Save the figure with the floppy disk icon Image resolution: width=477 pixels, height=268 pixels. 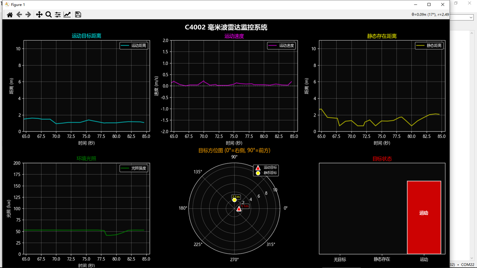(x=78, y=15)
